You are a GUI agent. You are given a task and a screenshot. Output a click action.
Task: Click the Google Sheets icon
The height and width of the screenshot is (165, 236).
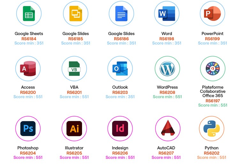pos(29,14)
